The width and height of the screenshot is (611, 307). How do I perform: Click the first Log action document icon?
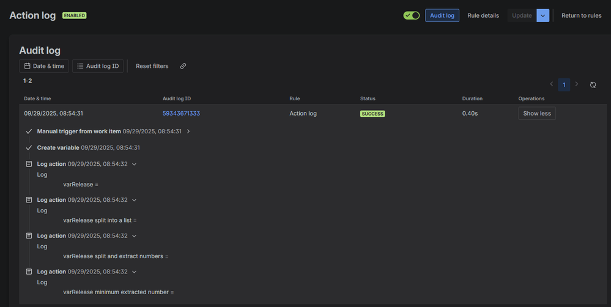(x=29, y=164)
